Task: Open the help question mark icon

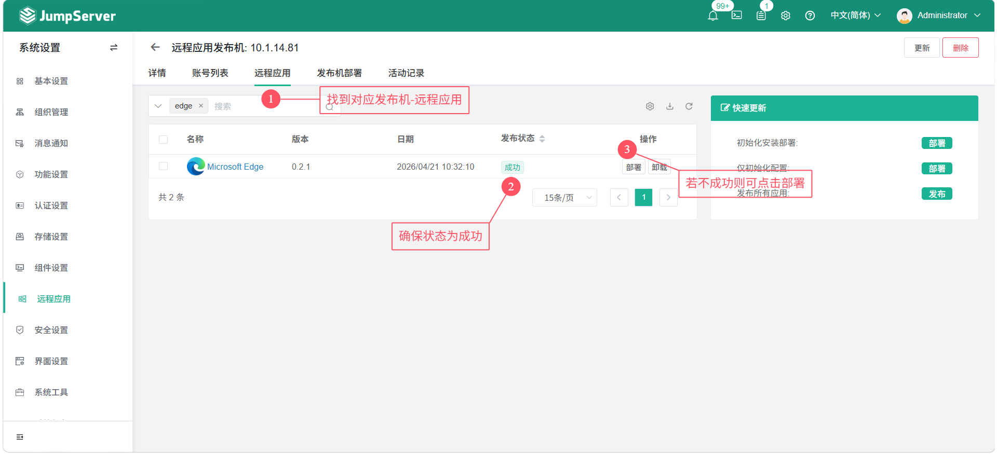Action: click(x=810, y=16)
